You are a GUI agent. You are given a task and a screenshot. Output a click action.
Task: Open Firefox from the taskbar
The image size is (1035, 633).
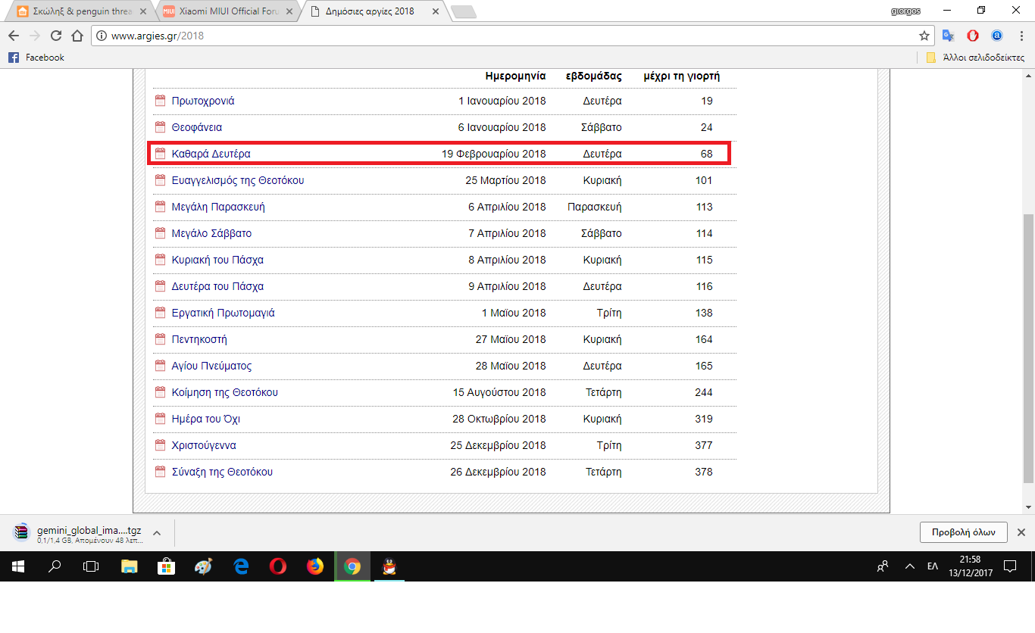(315, 566)
